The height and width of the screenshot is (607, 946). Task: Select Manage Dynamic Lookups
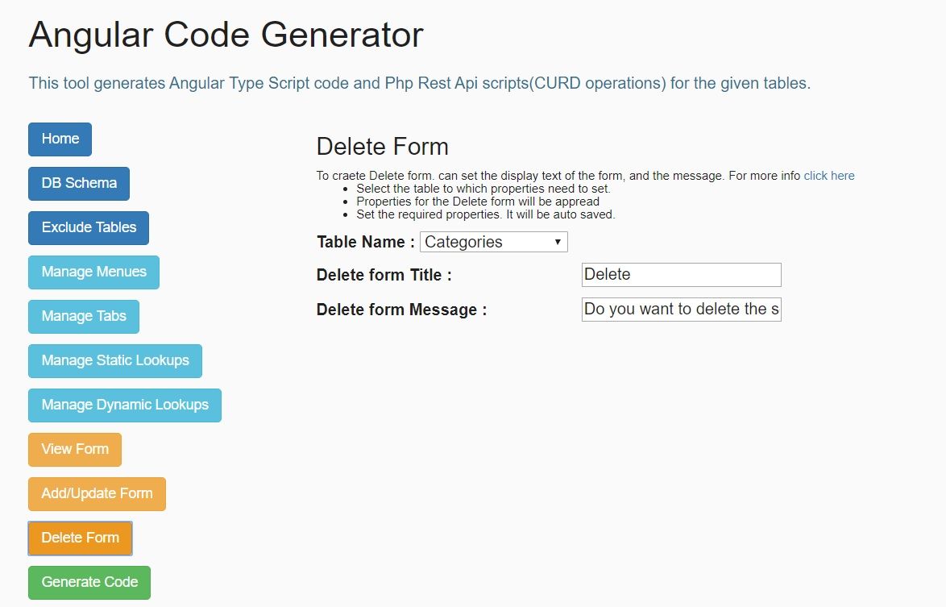coord(125,405)
